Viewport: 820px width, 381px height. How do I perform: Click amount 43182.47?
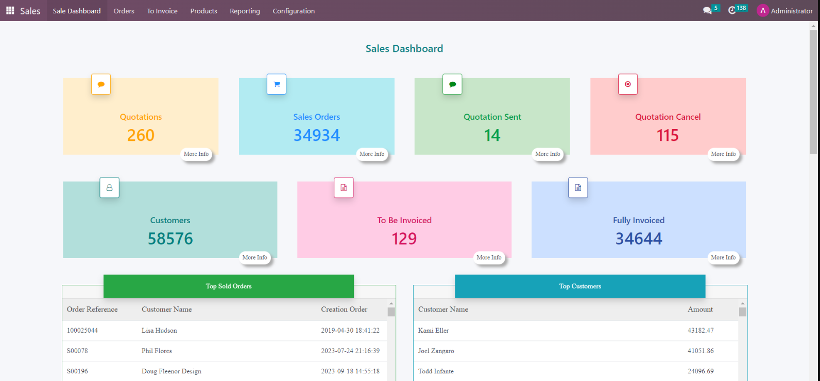[x=701, y=331]
